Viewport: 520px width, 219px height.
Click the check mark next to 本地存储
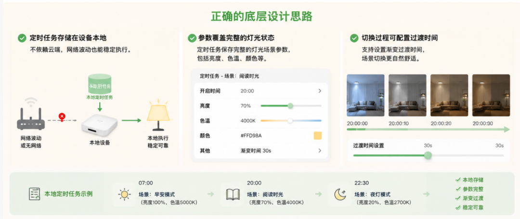tap(458, 180)
